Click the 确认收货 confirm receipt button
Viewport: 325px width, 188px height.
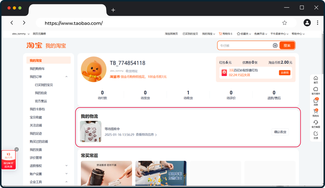click(x=280, y=132)
